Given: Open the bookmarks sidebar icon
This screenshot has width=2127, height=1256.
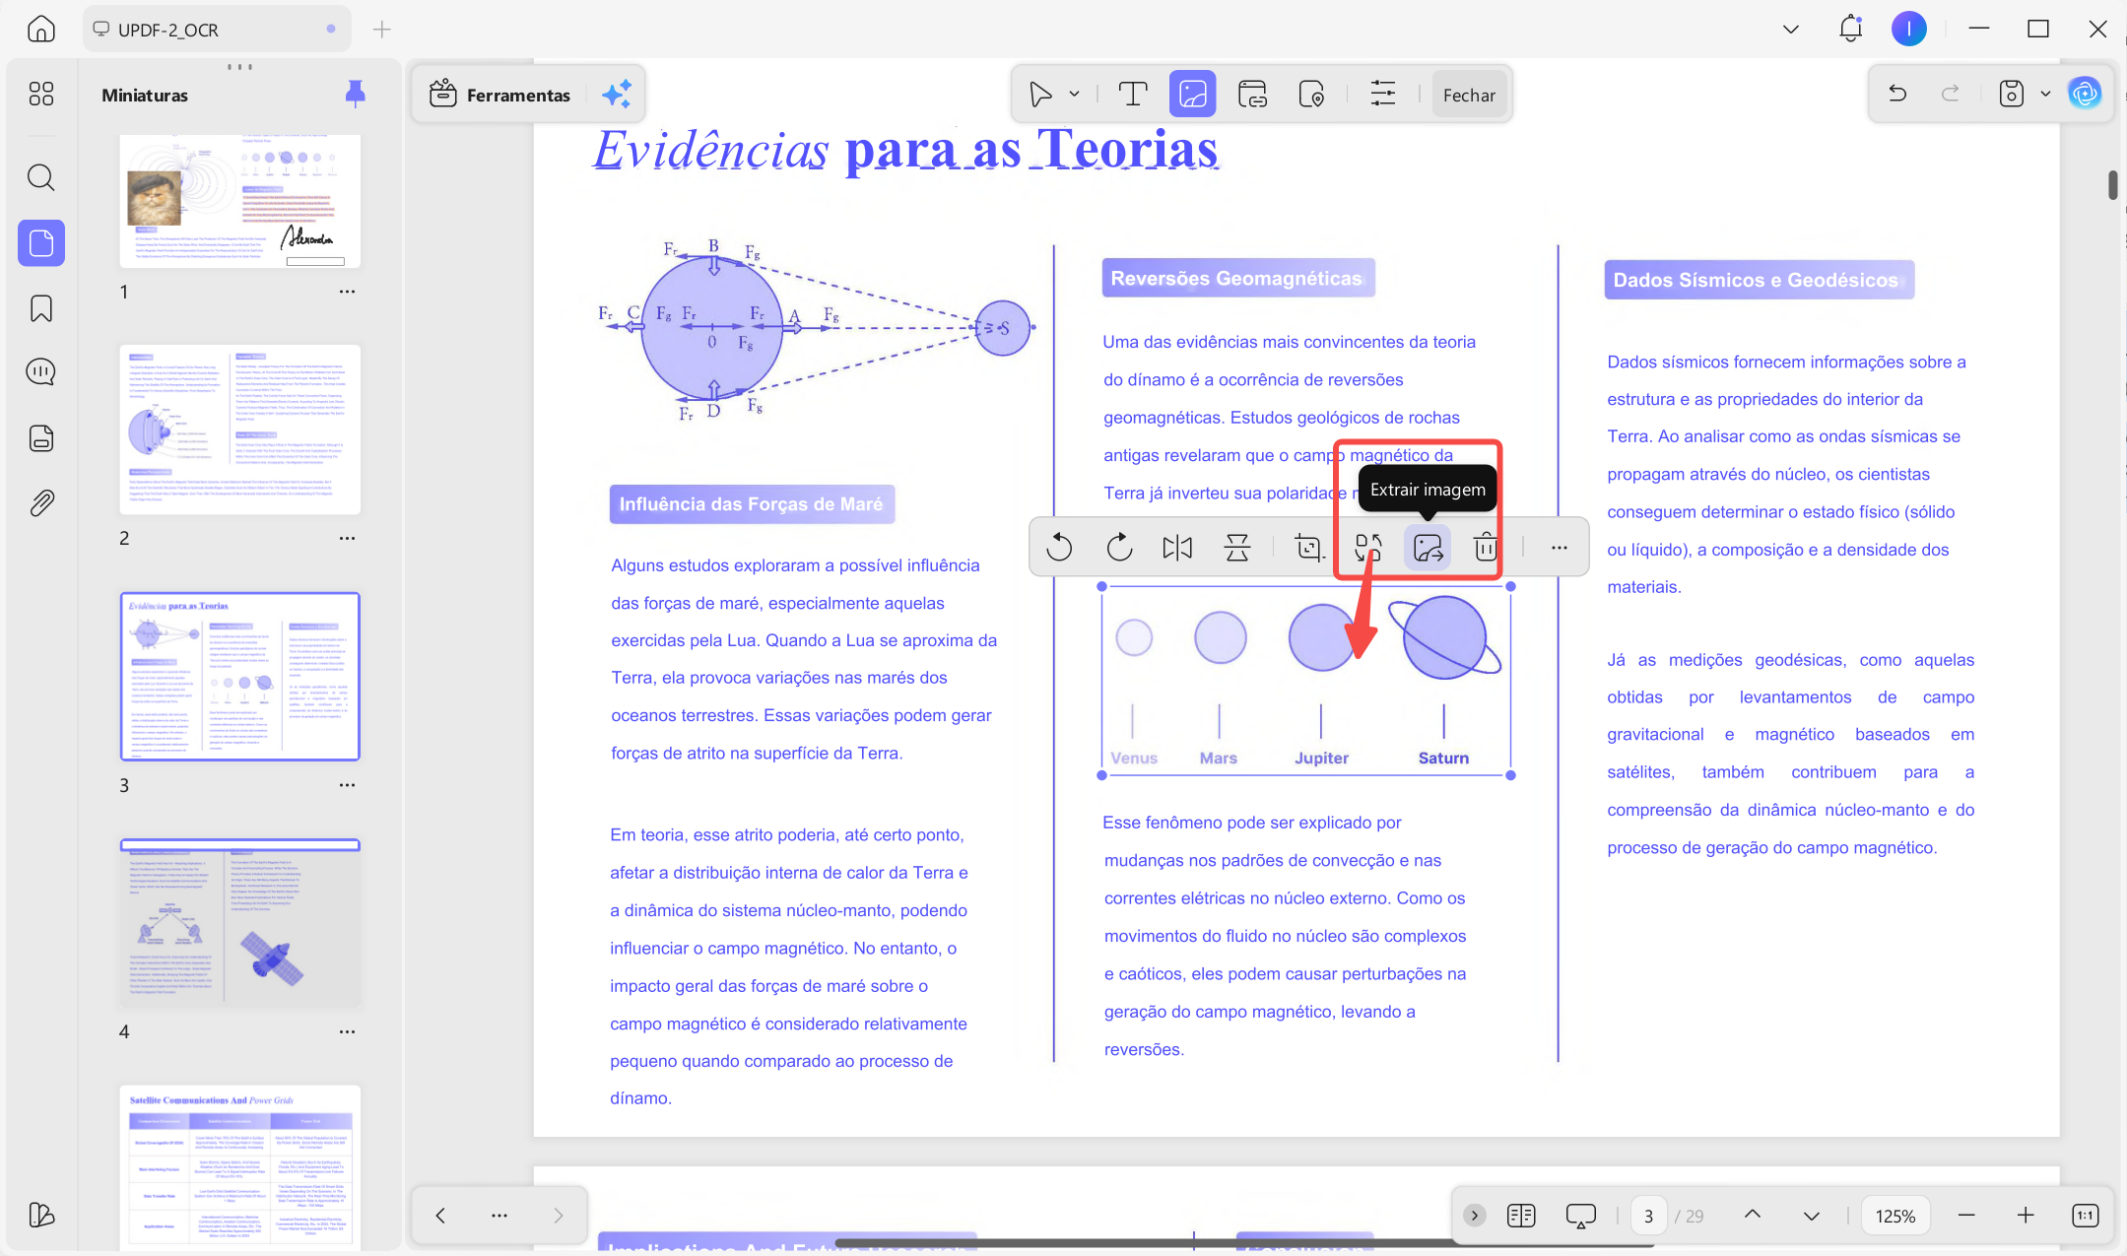Looking at the screenshot, I should tap(41, 308).
